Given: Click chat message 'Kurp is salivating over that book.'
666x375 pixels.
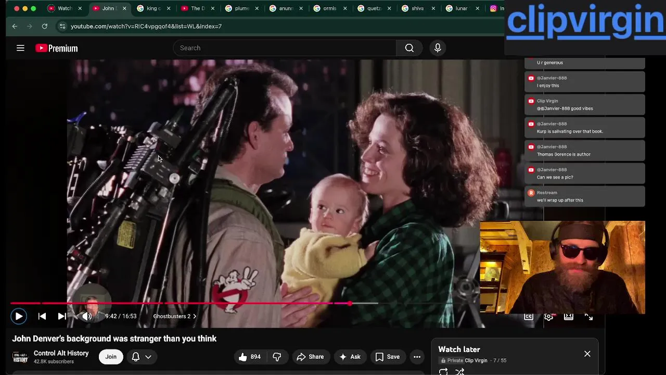Looking at the screenshot, I should click(585, 128).
